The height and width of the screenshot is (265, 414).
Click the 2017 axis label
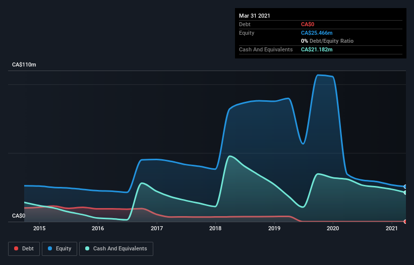tap(157, 228)
